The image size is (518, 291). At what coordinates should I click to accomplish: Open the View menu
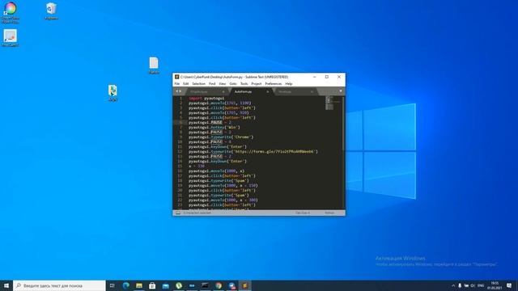pyautogui.click(x=223, y=84)
